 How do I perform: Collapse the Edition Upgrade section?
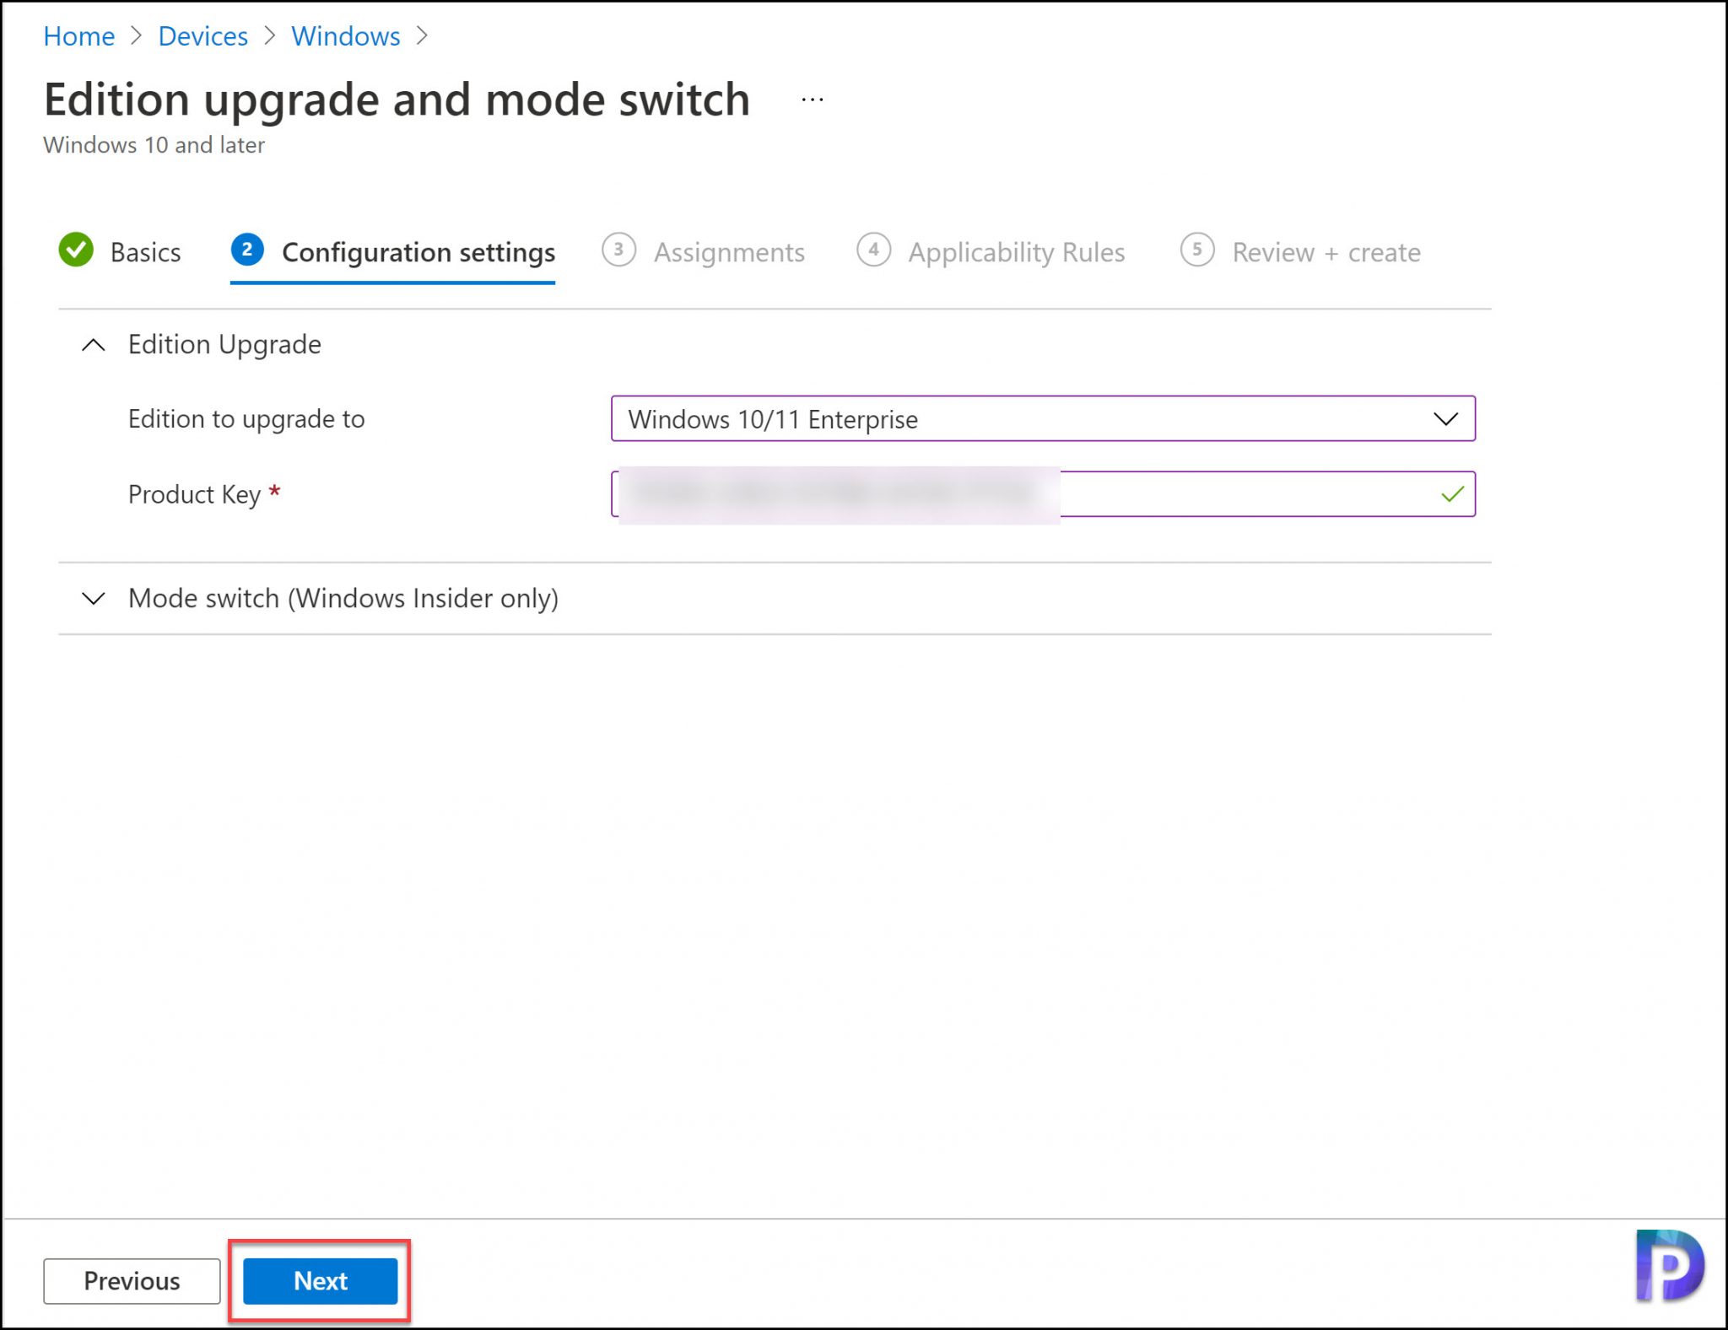click(94, 345)
